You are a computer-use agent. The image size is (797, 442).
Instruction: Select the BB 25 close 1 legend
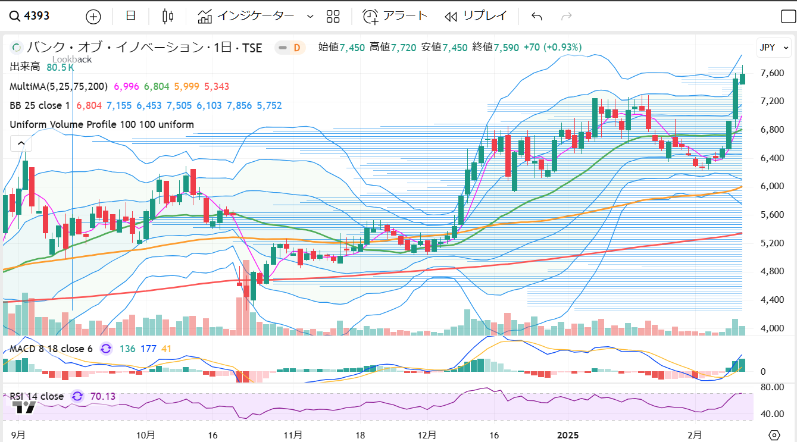pyautogui.click(x=40, y=105)
